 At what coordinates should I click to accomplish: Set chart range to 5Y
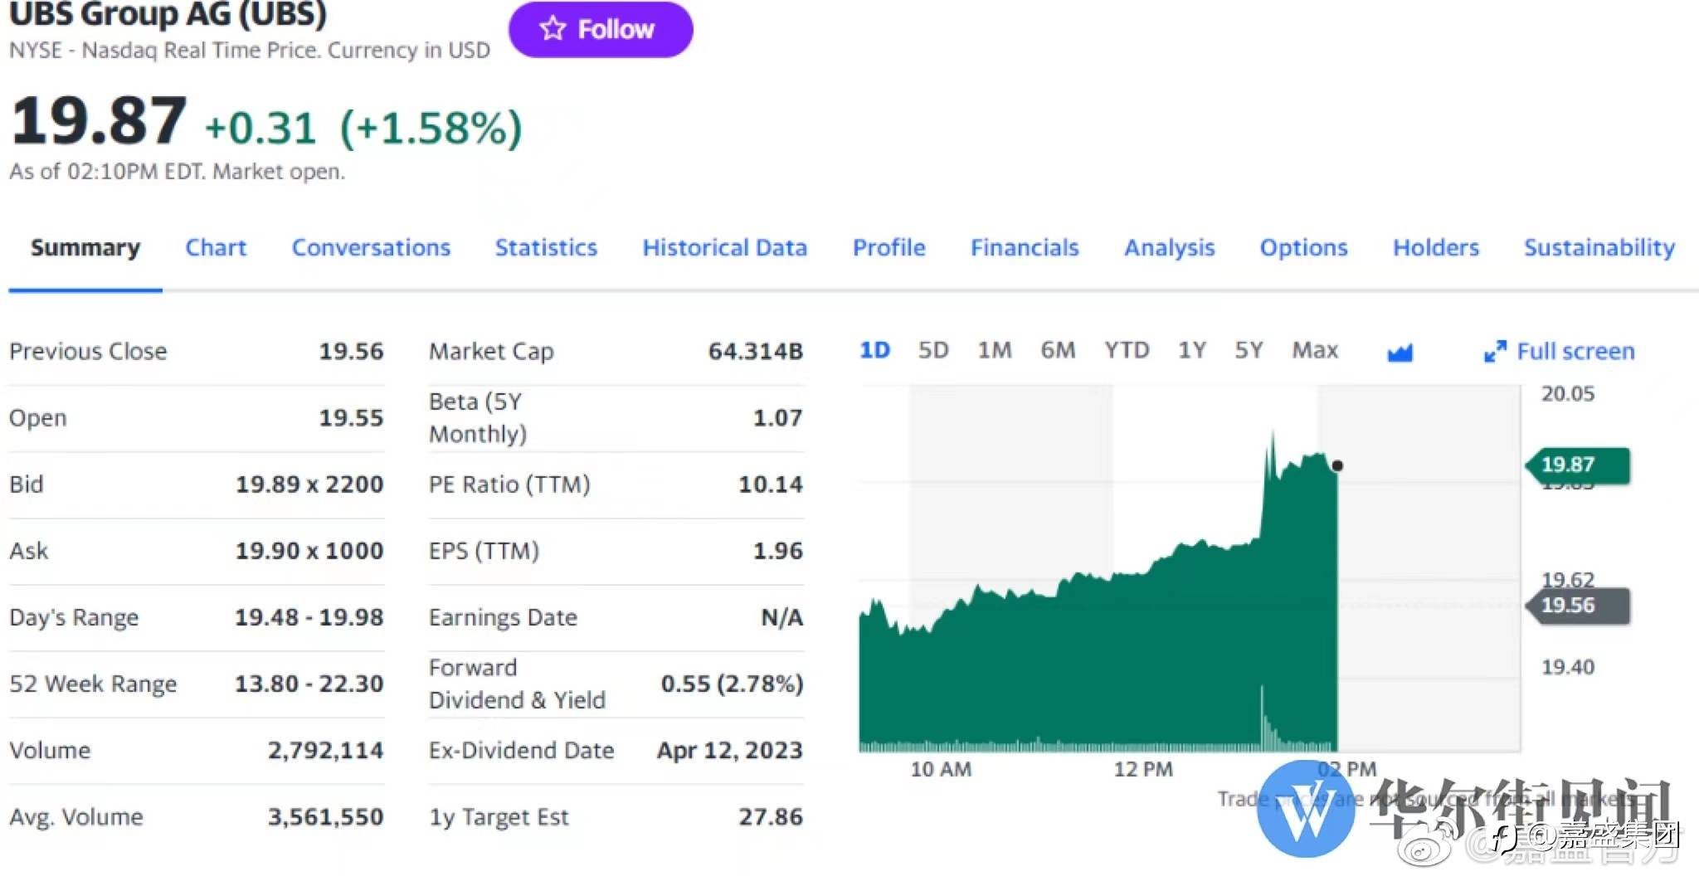1249,350
